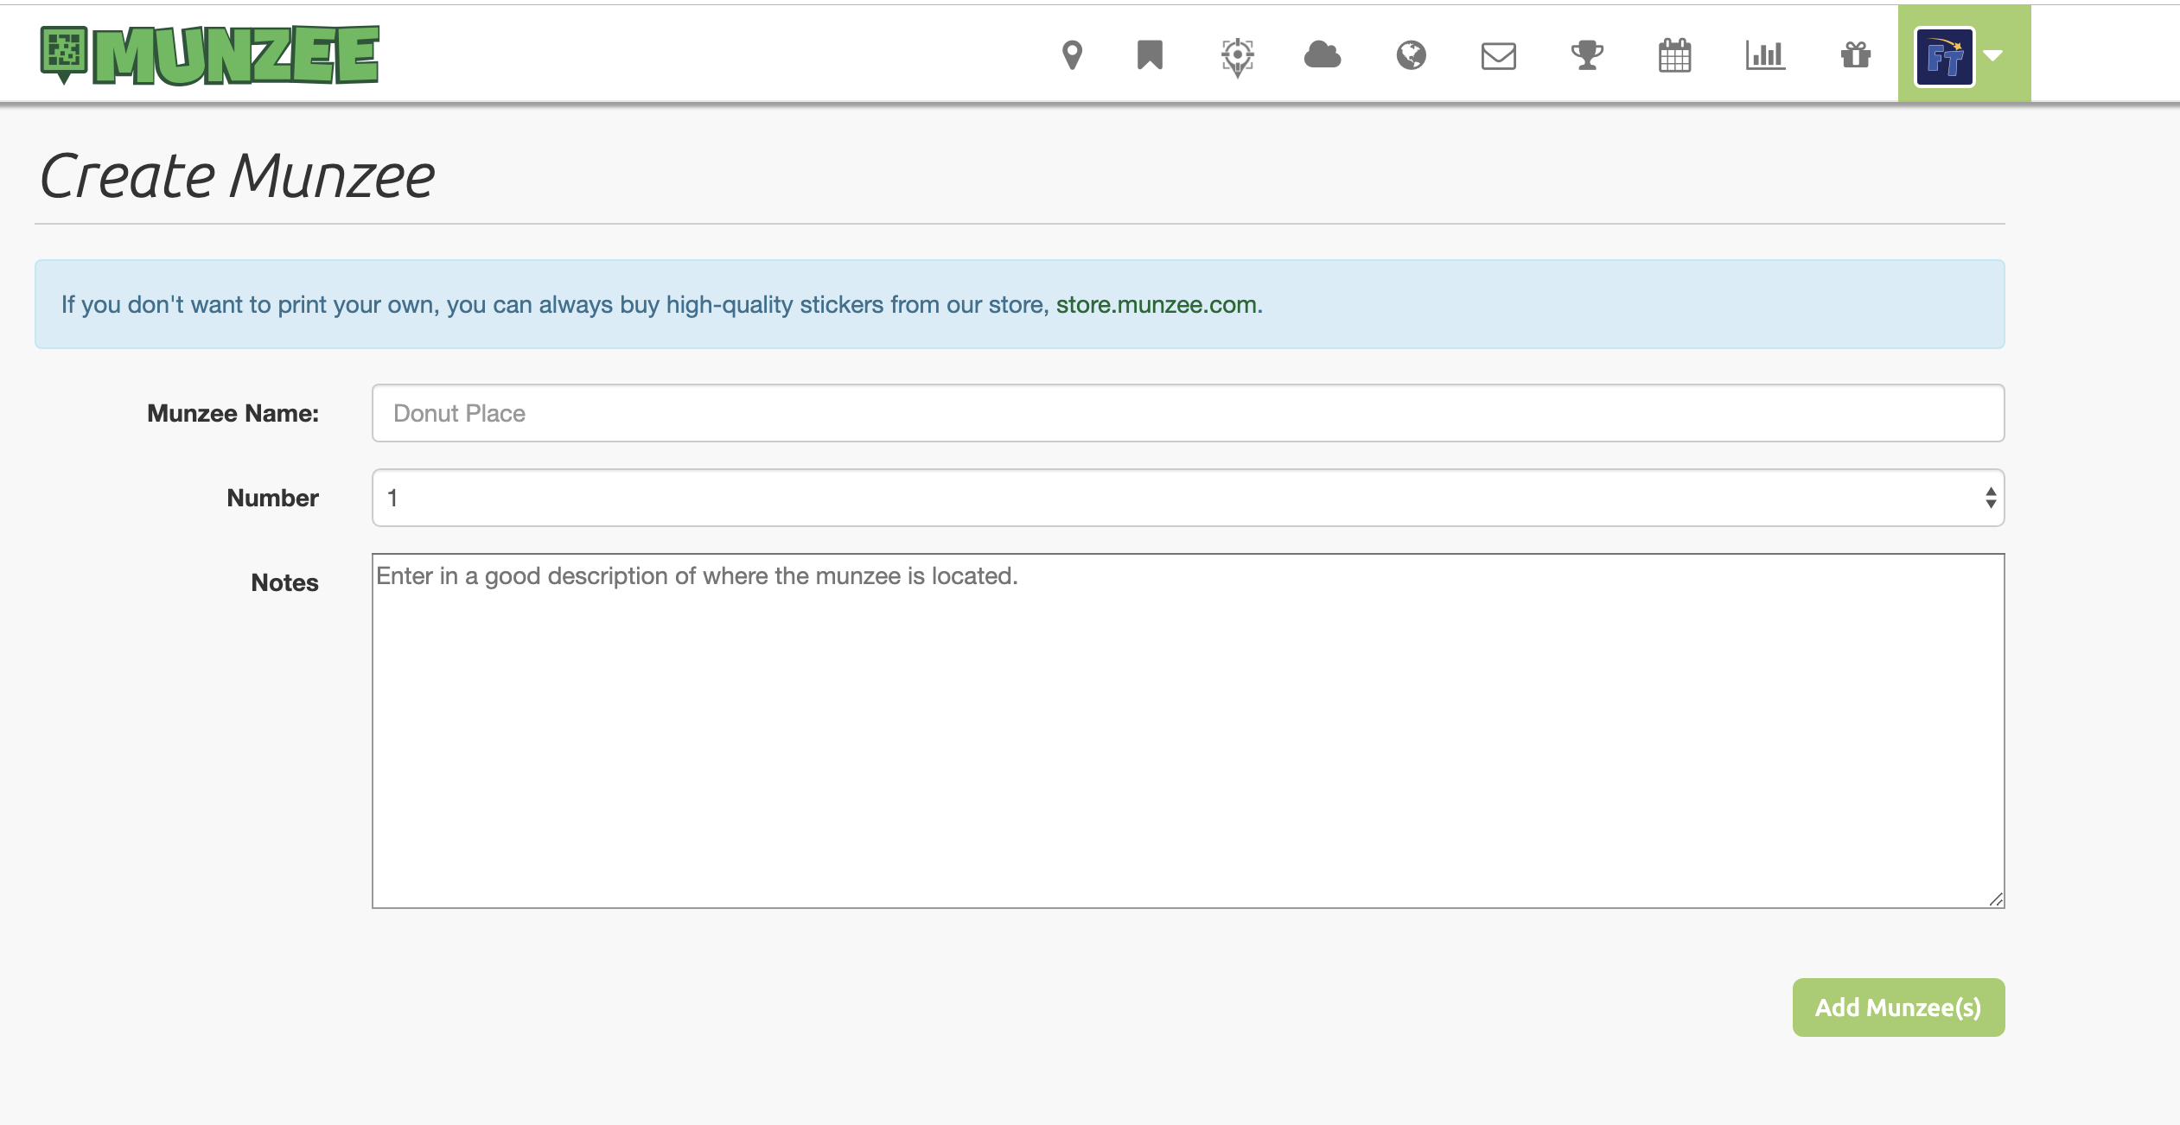Click the bookmark icon in navbar
Screen dimensions: 2180x1125
[x=1150, y=55]
